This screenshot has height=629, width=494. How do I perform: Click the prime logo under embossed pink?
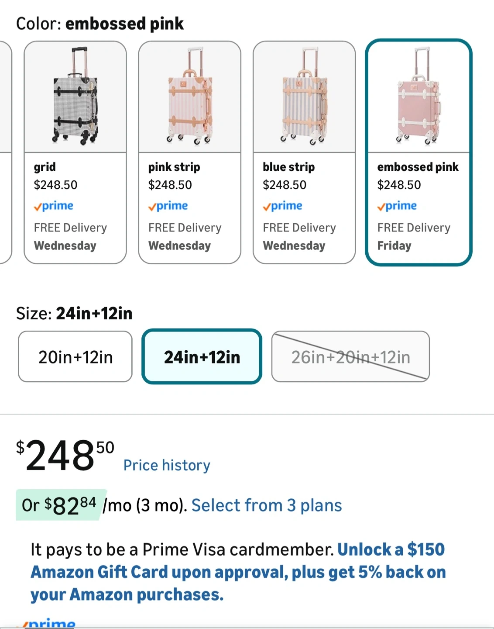(397, 206)
